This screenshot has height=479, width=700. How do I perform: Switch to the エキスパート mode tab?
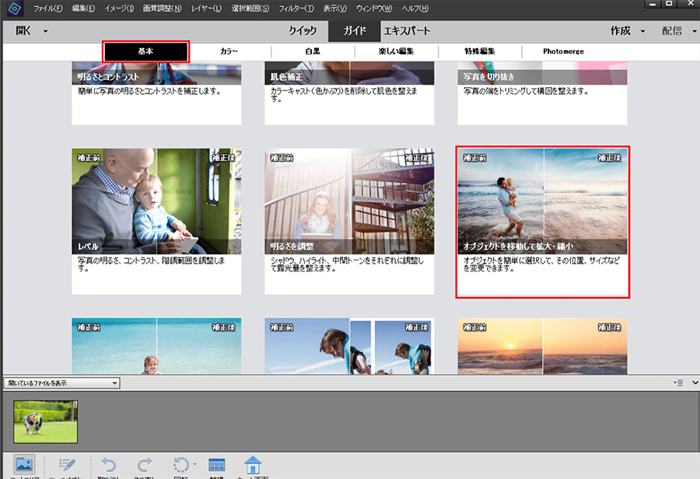406,31
